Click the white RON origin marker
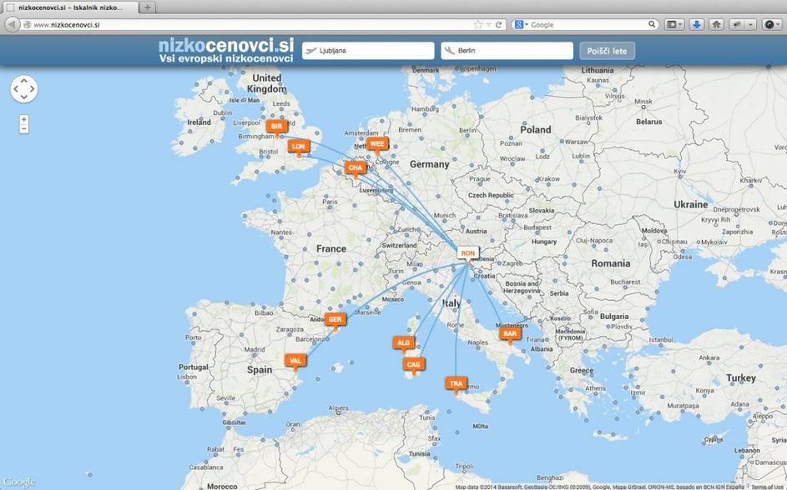Image resolution: width=787 pixels, height=490 pixels. click(467, 253)
